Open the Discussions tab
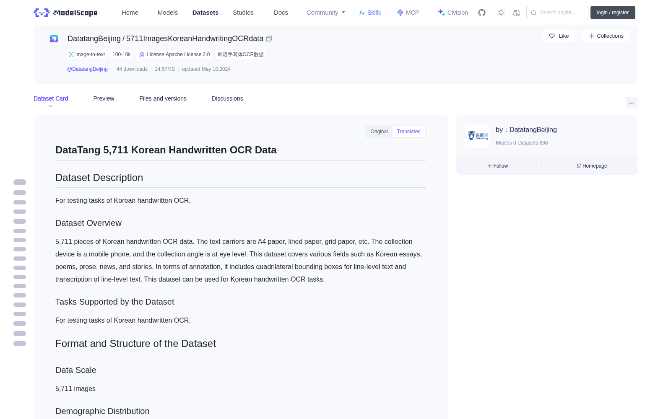 click(x=227, y=98)
